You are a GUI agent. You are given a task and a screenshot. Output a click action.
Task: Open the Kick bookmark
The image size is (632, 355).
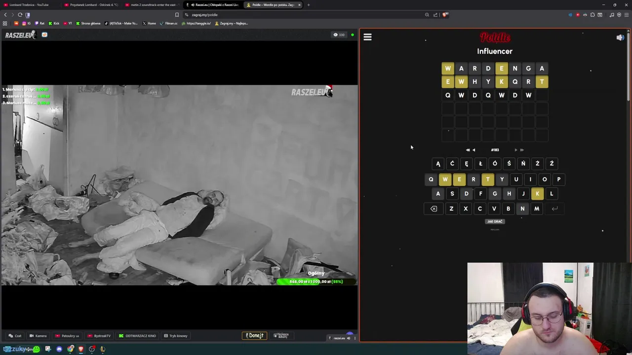tap(53, 23)
